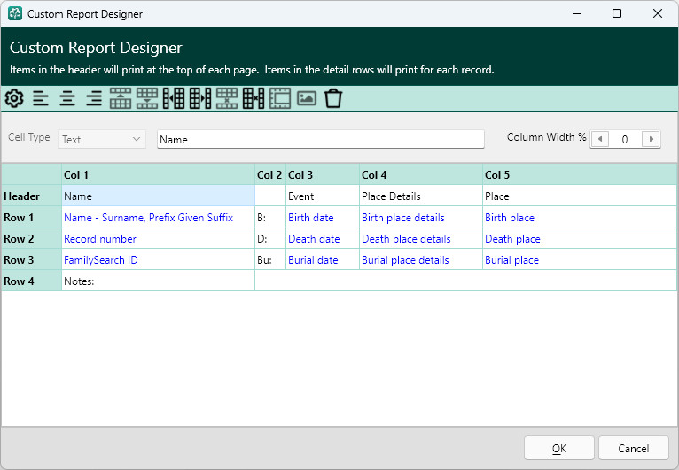Click the trash can delete icon

click(333, 98)
